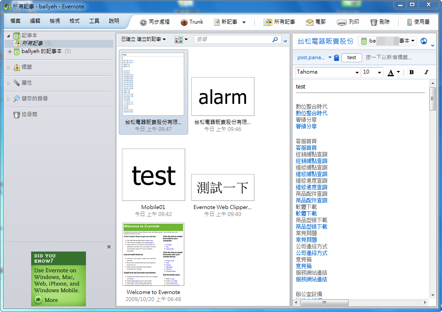Click the test tag button
Screen dimensions: 442x312
tap(352, 57)
